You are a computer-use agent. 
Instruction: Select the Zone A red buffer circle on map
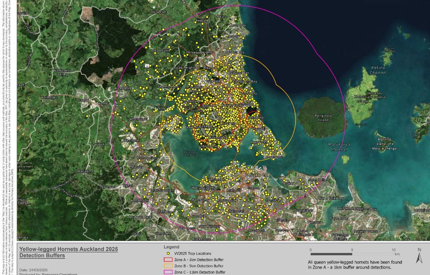(253, 112)
